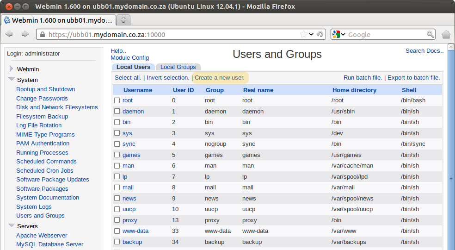
Task: Open MySQL Database Server module
Action: (x=49, y=244)
